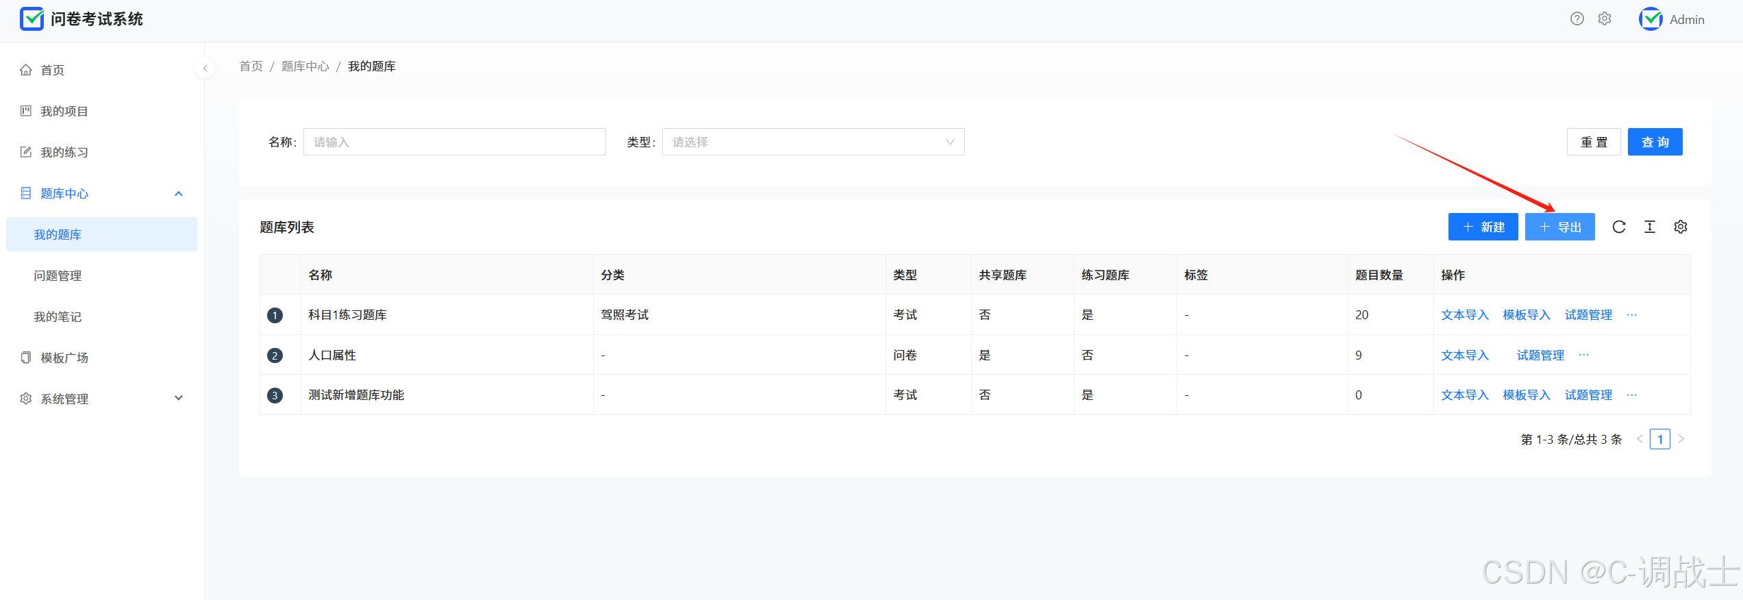Go to next page arrow

[x=1681, y=439]
